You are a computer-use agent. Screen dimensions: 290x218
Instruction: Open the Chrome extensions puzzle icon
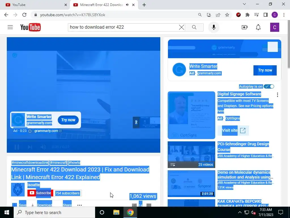(x=247, y=15)
